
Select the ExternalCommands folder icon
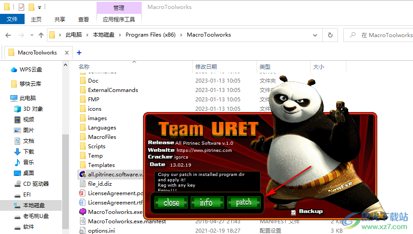click(83, 90)
